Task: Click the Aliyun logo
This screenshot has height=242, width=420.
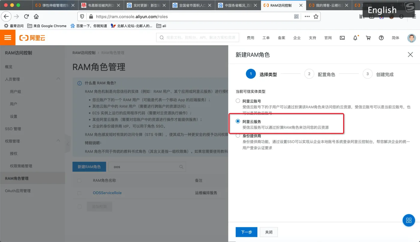Action: coord(32,38)
